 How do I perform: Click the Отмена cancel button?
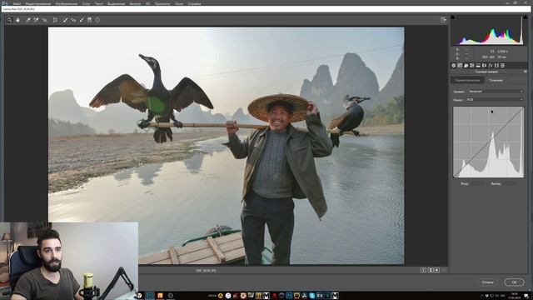[x=487, y=282]
